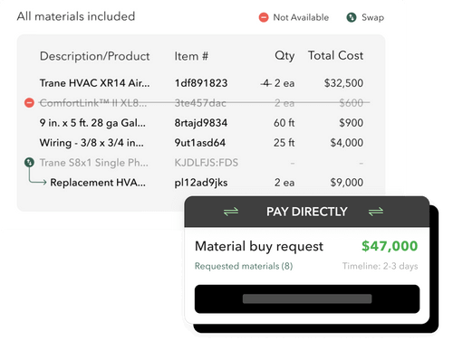This screenshot has width=453, height=350.
Task: Click the Wiring - 3/8 x 3/4 in row
Action: [x=201, y=143]
